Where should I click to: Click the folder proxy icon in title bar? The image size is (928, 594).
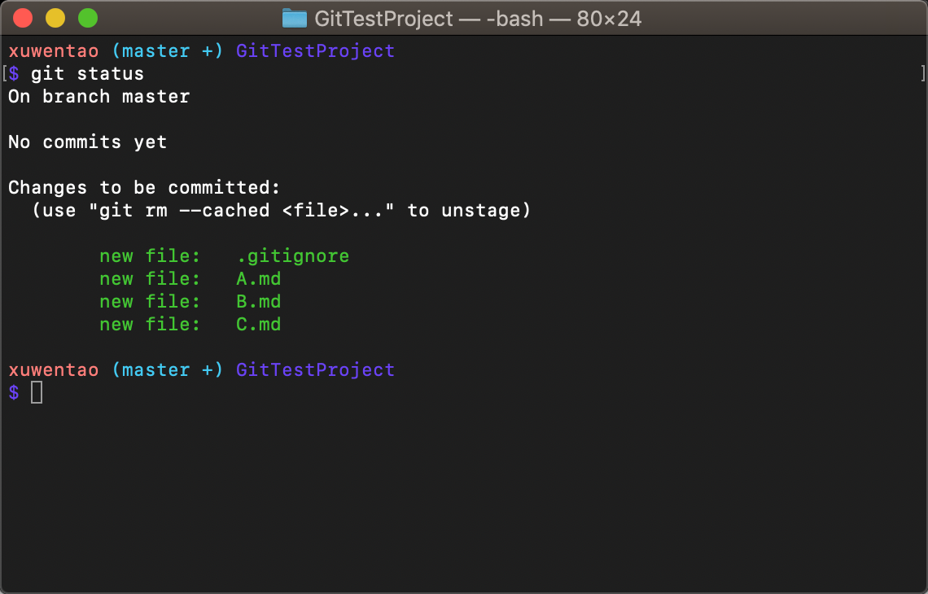(x=294, y=19)
